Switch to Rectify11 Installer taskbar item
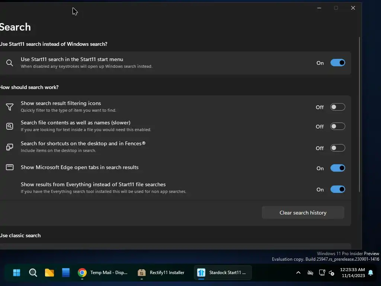381x286 pixels. click(x=161, y=273)
